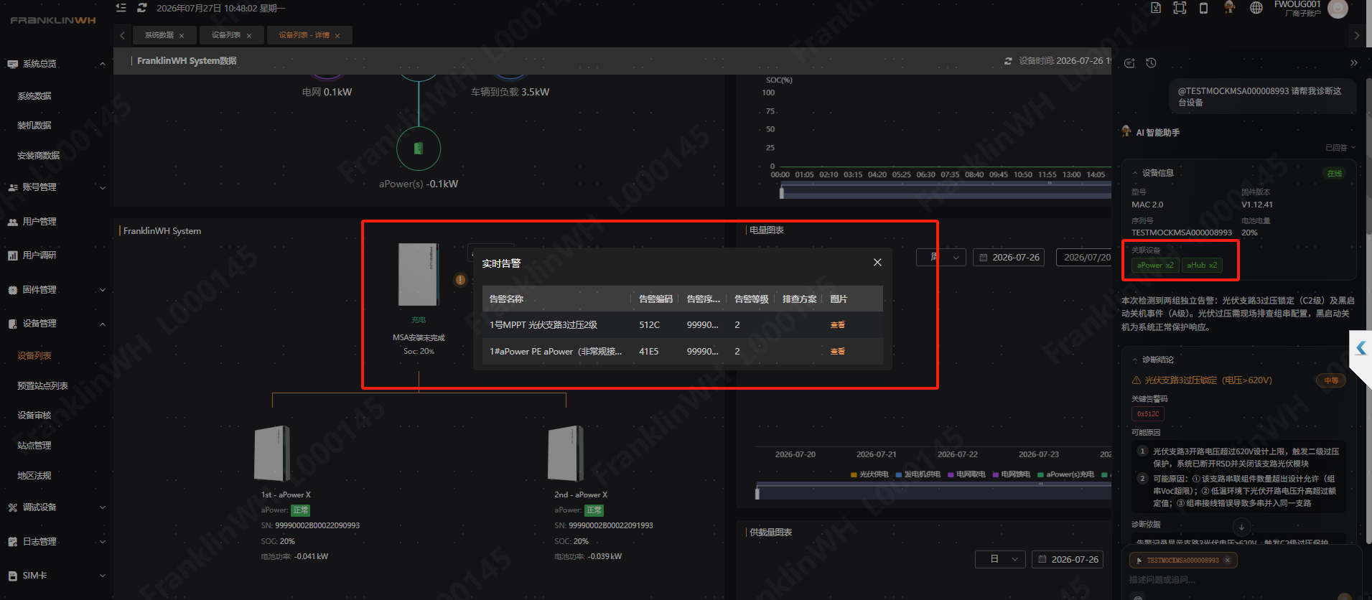Toggle aPower(s)充电 legend in energy chart

pos(1065,474)
